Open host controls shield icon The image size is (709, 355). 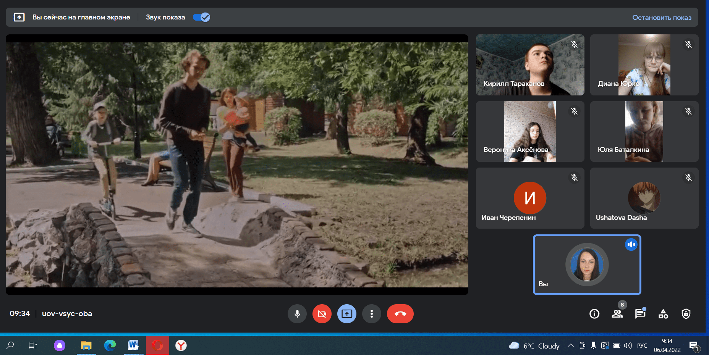pyautogui.click(x=686, y=314)
